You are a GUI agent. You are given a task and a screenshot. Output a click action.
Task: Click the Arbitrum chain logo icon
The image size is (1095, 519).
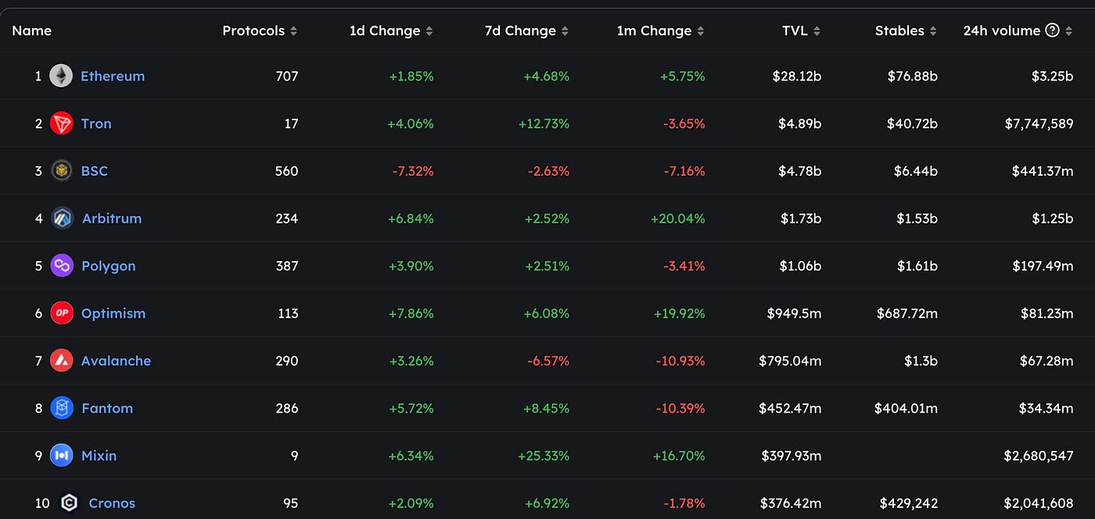click(62, 218)
